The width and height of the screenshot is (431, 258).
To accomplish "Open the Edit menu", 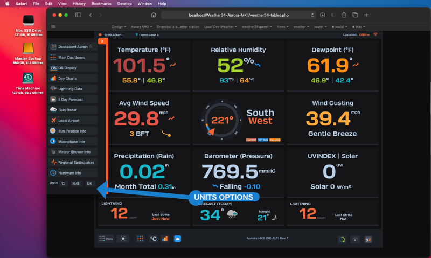I will pyautogui.click(x=48, y=4).
